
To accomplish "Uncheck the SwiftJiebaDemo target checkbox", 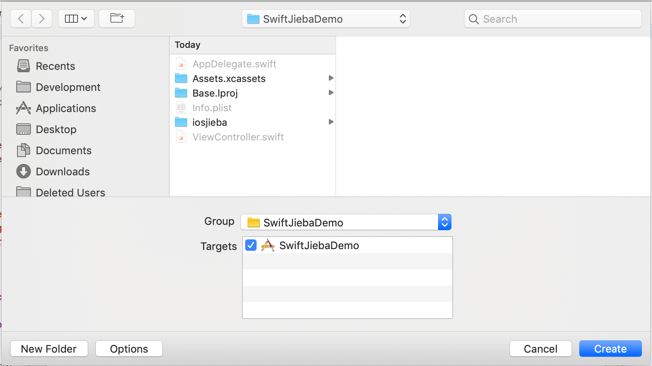I will tap(251, 245).
